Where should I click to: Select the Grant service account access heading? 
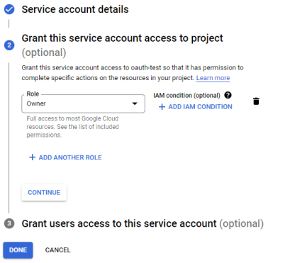tap(122, 45)
